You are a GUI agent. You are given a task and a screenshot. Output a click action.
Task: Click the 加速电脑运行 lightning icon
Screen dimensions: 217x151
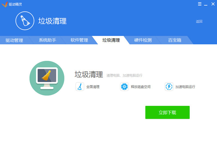click(169, 87)
